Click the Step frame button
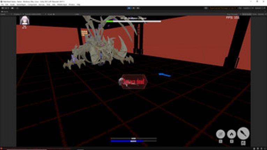The image size is (267, 150). [138, 8]
